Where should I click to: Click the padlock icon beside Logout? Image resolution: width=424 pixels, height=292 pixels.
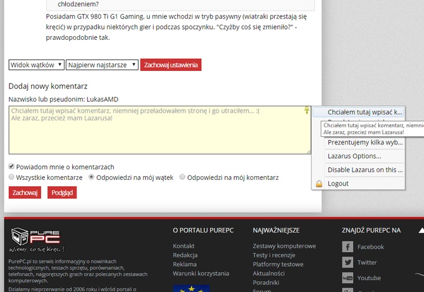click(319, 184)
